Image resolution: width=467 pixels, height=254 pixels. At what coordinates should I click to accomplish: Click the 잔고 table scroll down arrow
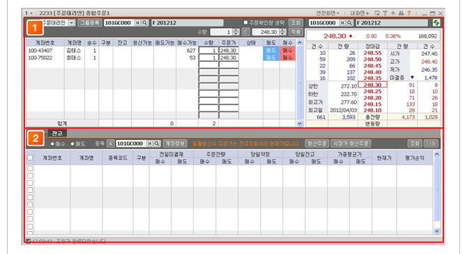click(436, 231)
